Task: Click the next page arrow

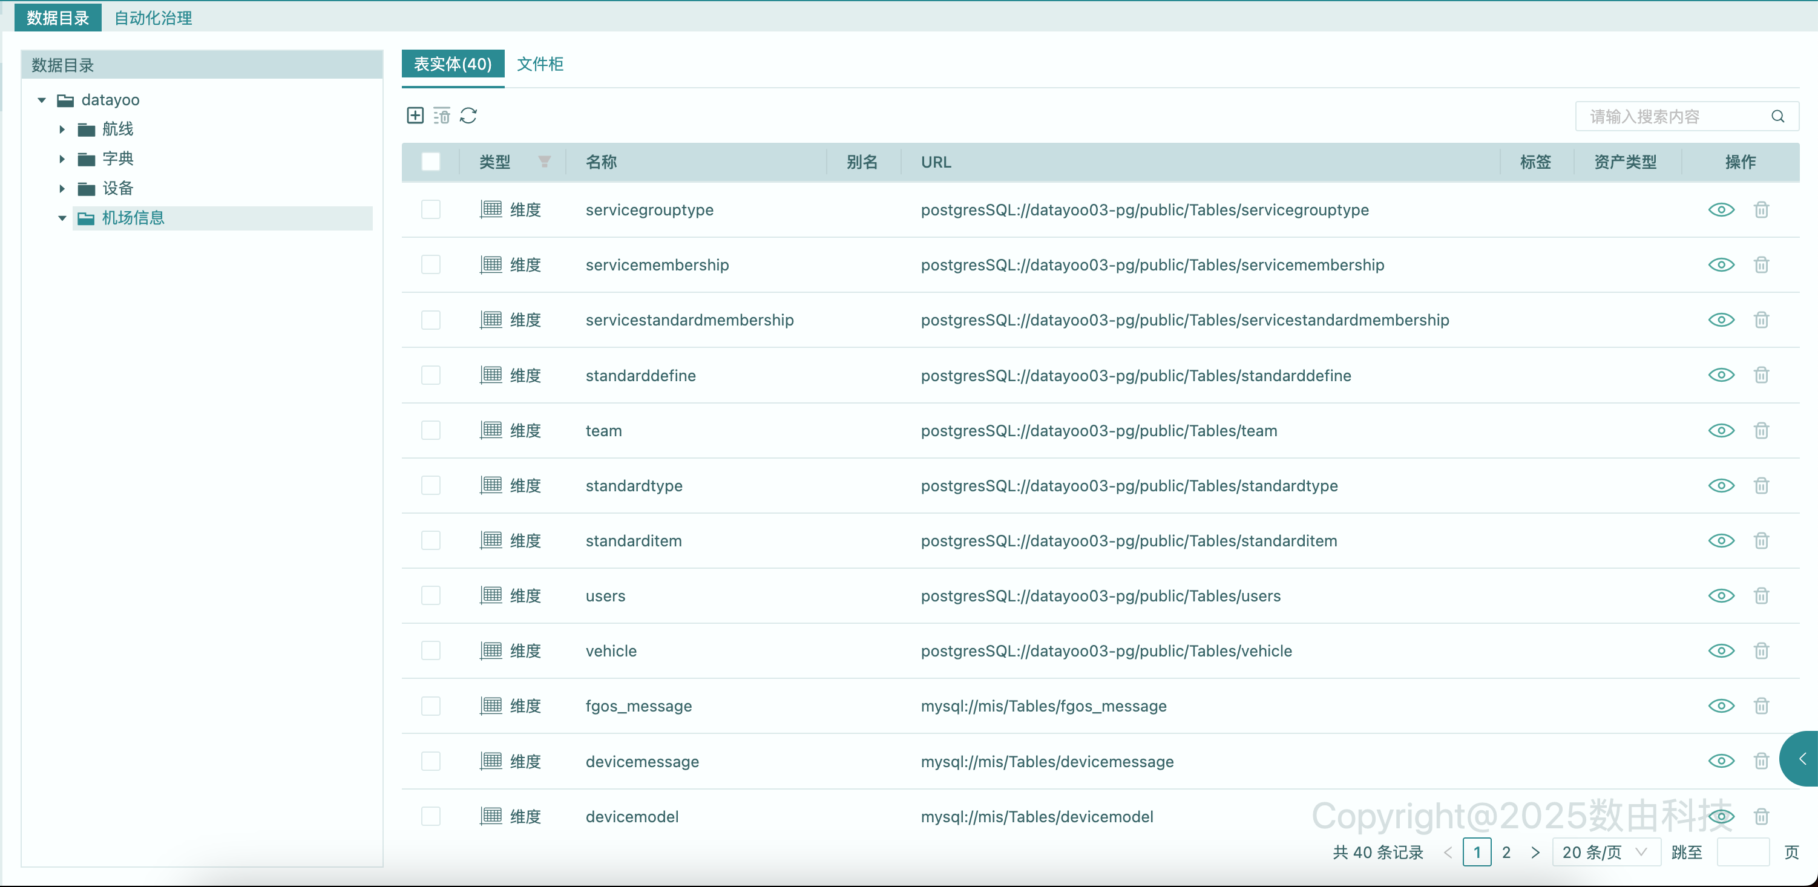Action: [x=1535, y=852]
